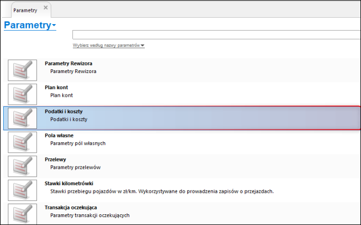Click the Transakcja oczekująca row icon
361x225 pixels.
point(23,214)
